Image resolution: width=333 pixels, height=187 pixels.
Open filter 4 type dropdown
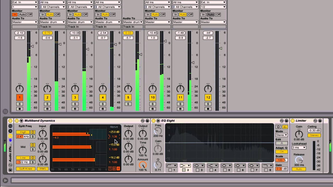(213, 165)
